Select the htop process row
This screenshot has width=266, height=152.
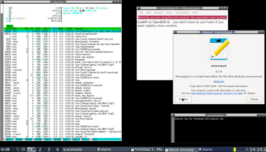click(63, 124)
